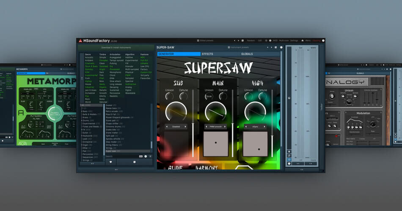Click the Home icon in top bar
The image size is (402, 211).
tap(303, 41)
